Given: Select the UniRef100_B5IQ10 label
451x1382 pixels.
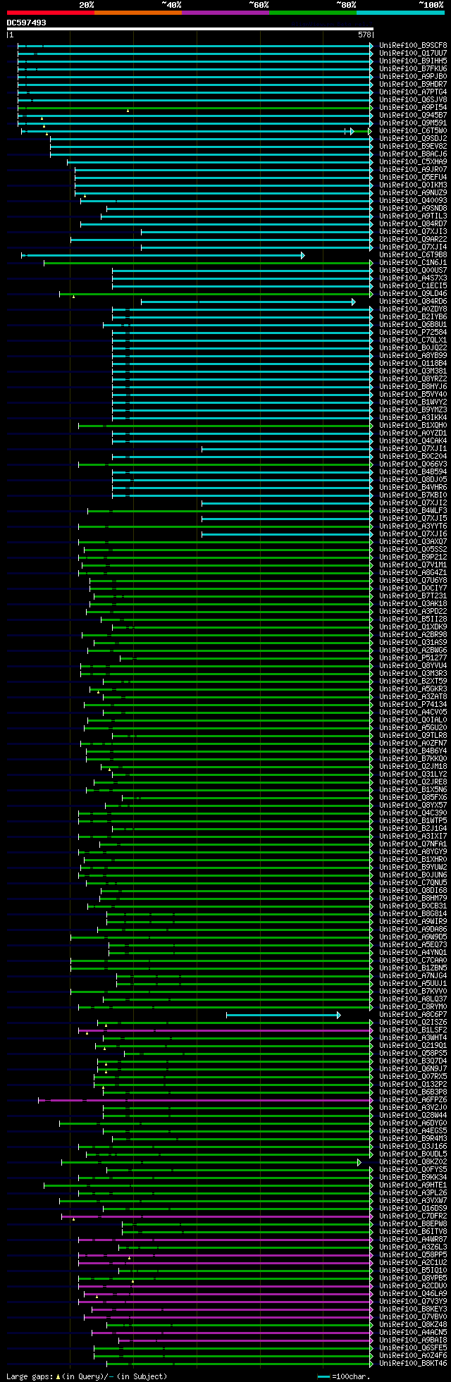Looking at the screenshot, I should pyautogui.click(x=413, y=1271).
